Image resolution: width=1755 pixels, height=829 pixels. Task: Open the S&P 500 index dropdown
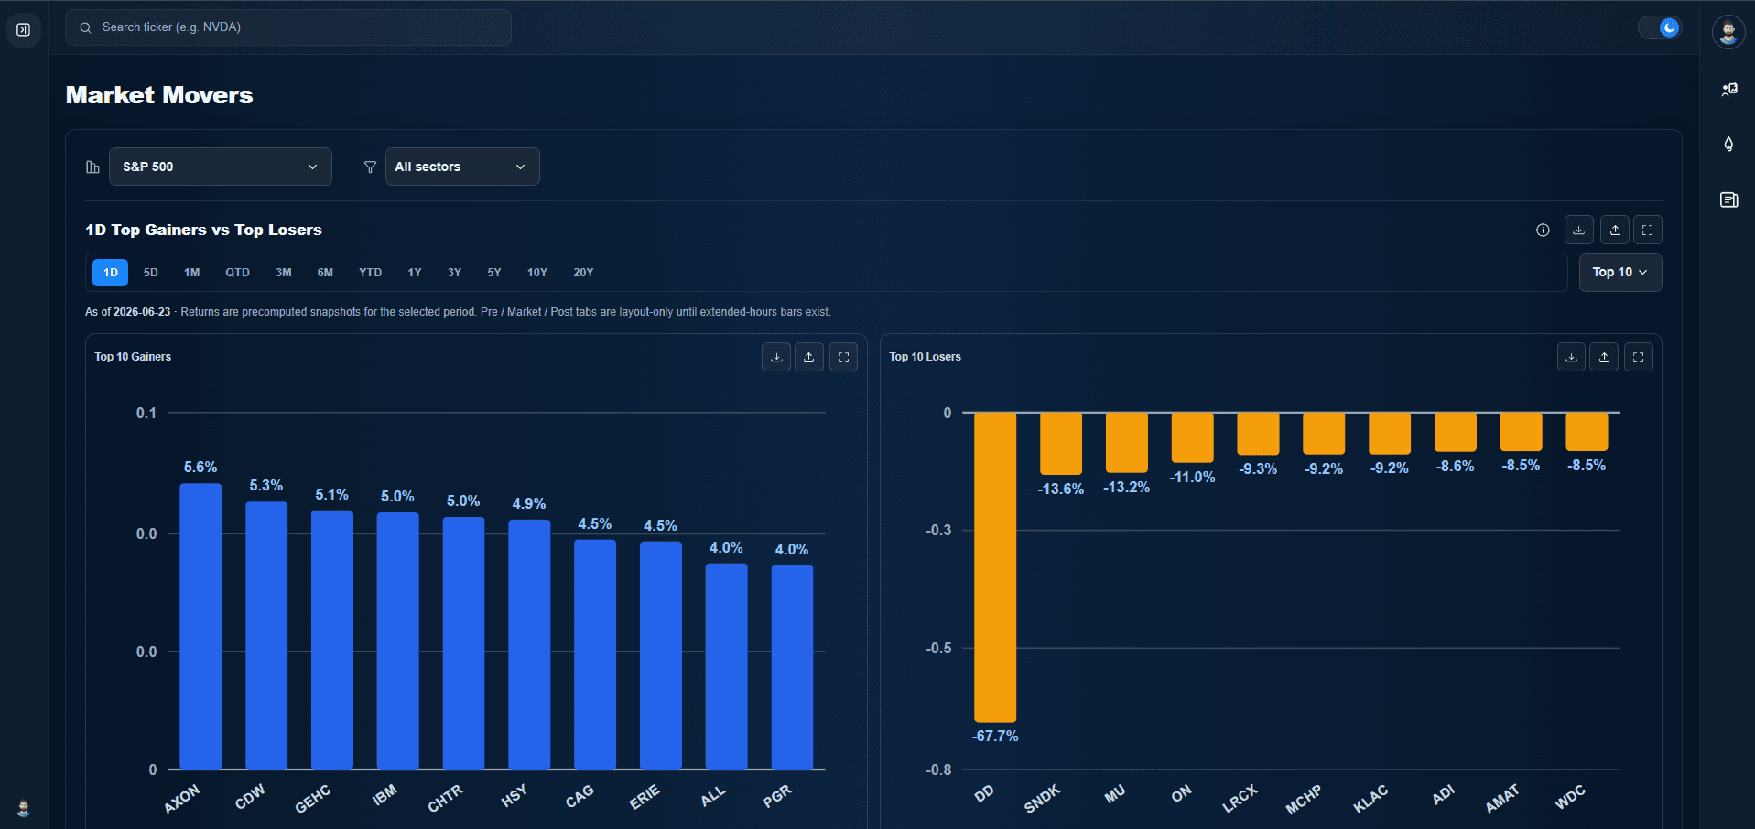221,167
